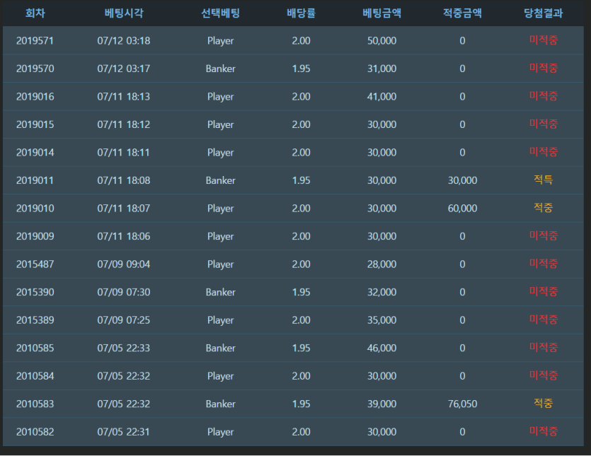Image resolution: width=591 pixels, height=456 pixels.
Task: Click the 적중금액 column header
Action: point(462,13)
